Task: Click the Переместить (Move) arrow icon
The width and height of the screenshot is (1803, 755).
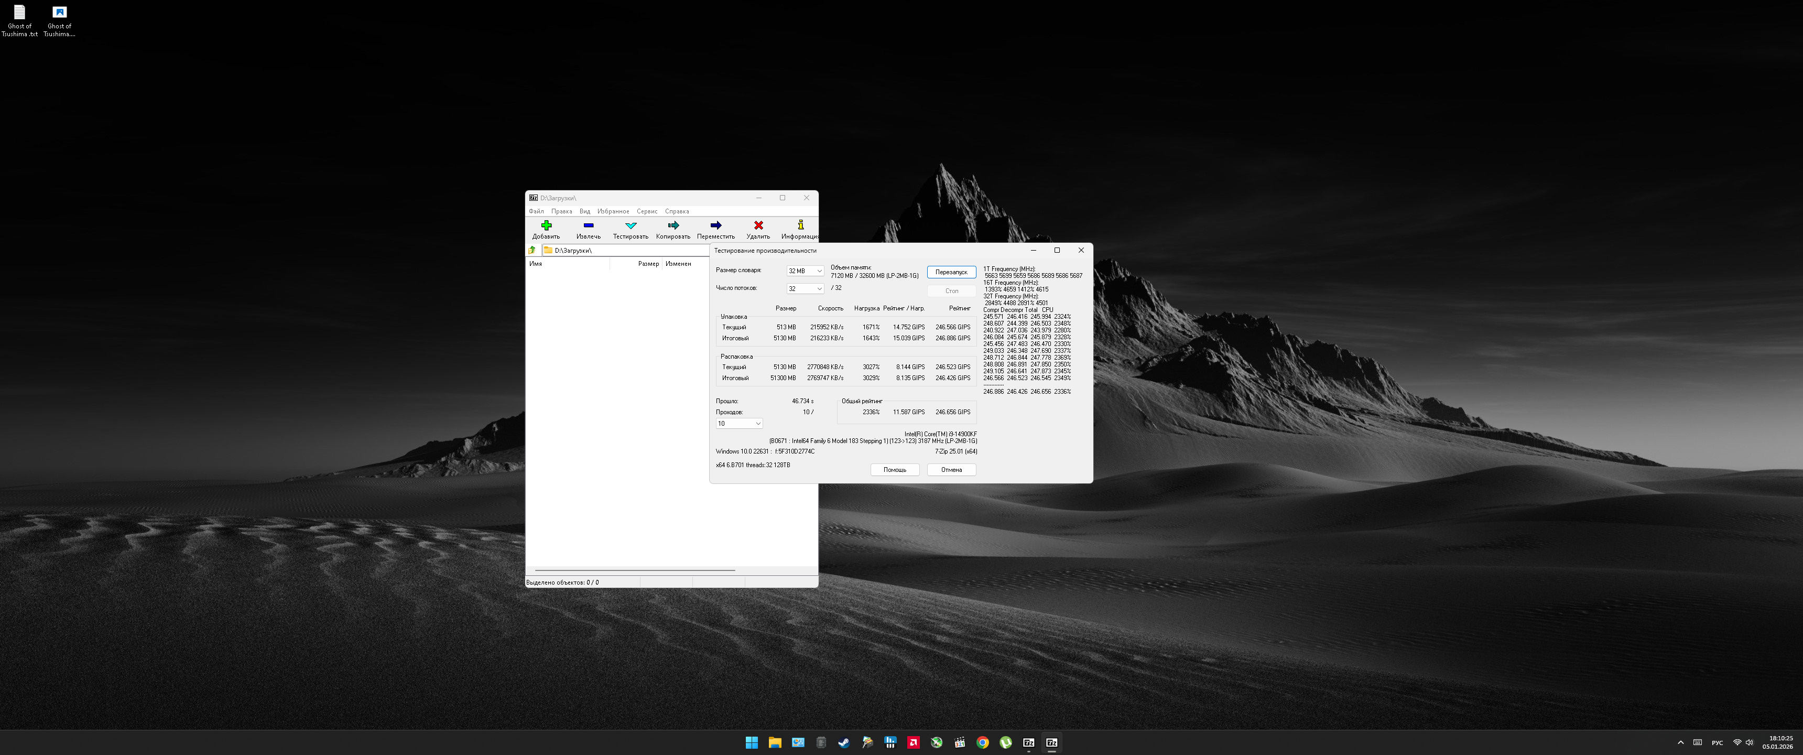Action: click(715, 225)
